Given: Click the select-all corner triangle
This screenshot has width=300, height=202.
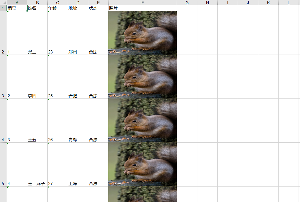Looking at the screenshot, I should 3,3.
